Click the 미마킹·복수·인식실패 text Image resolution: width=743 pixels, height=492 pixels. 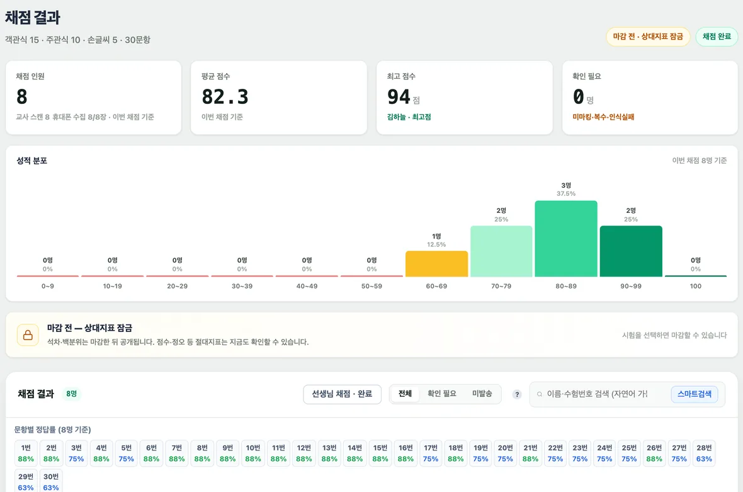pyautogui.click(x=603, y=117)
